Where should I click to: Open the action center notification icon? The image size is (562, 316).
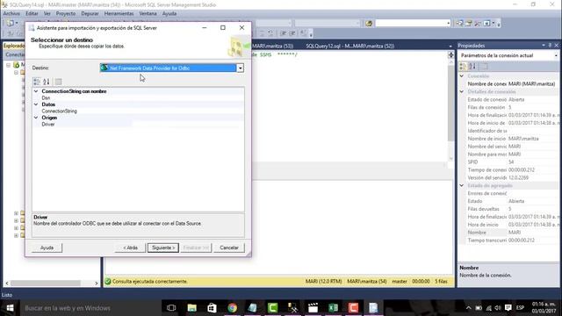tap(508, 308)
